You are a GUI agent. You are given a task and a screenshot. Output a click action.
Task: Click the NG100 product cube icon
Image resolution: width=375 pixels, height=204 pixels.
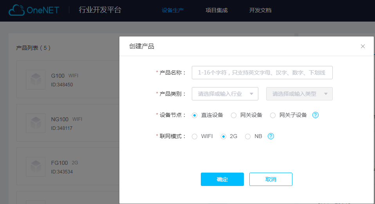click(x=36, y=123)
